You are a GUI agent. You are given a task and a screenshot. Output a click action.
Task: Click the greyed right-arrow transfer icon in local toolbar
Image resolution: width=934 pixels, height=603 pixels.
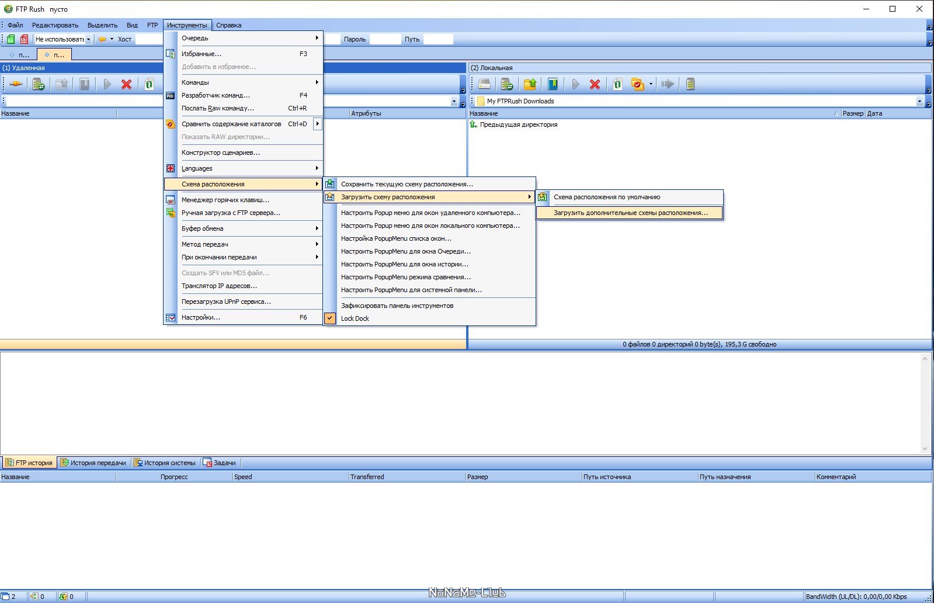click(x=667, y=84)
